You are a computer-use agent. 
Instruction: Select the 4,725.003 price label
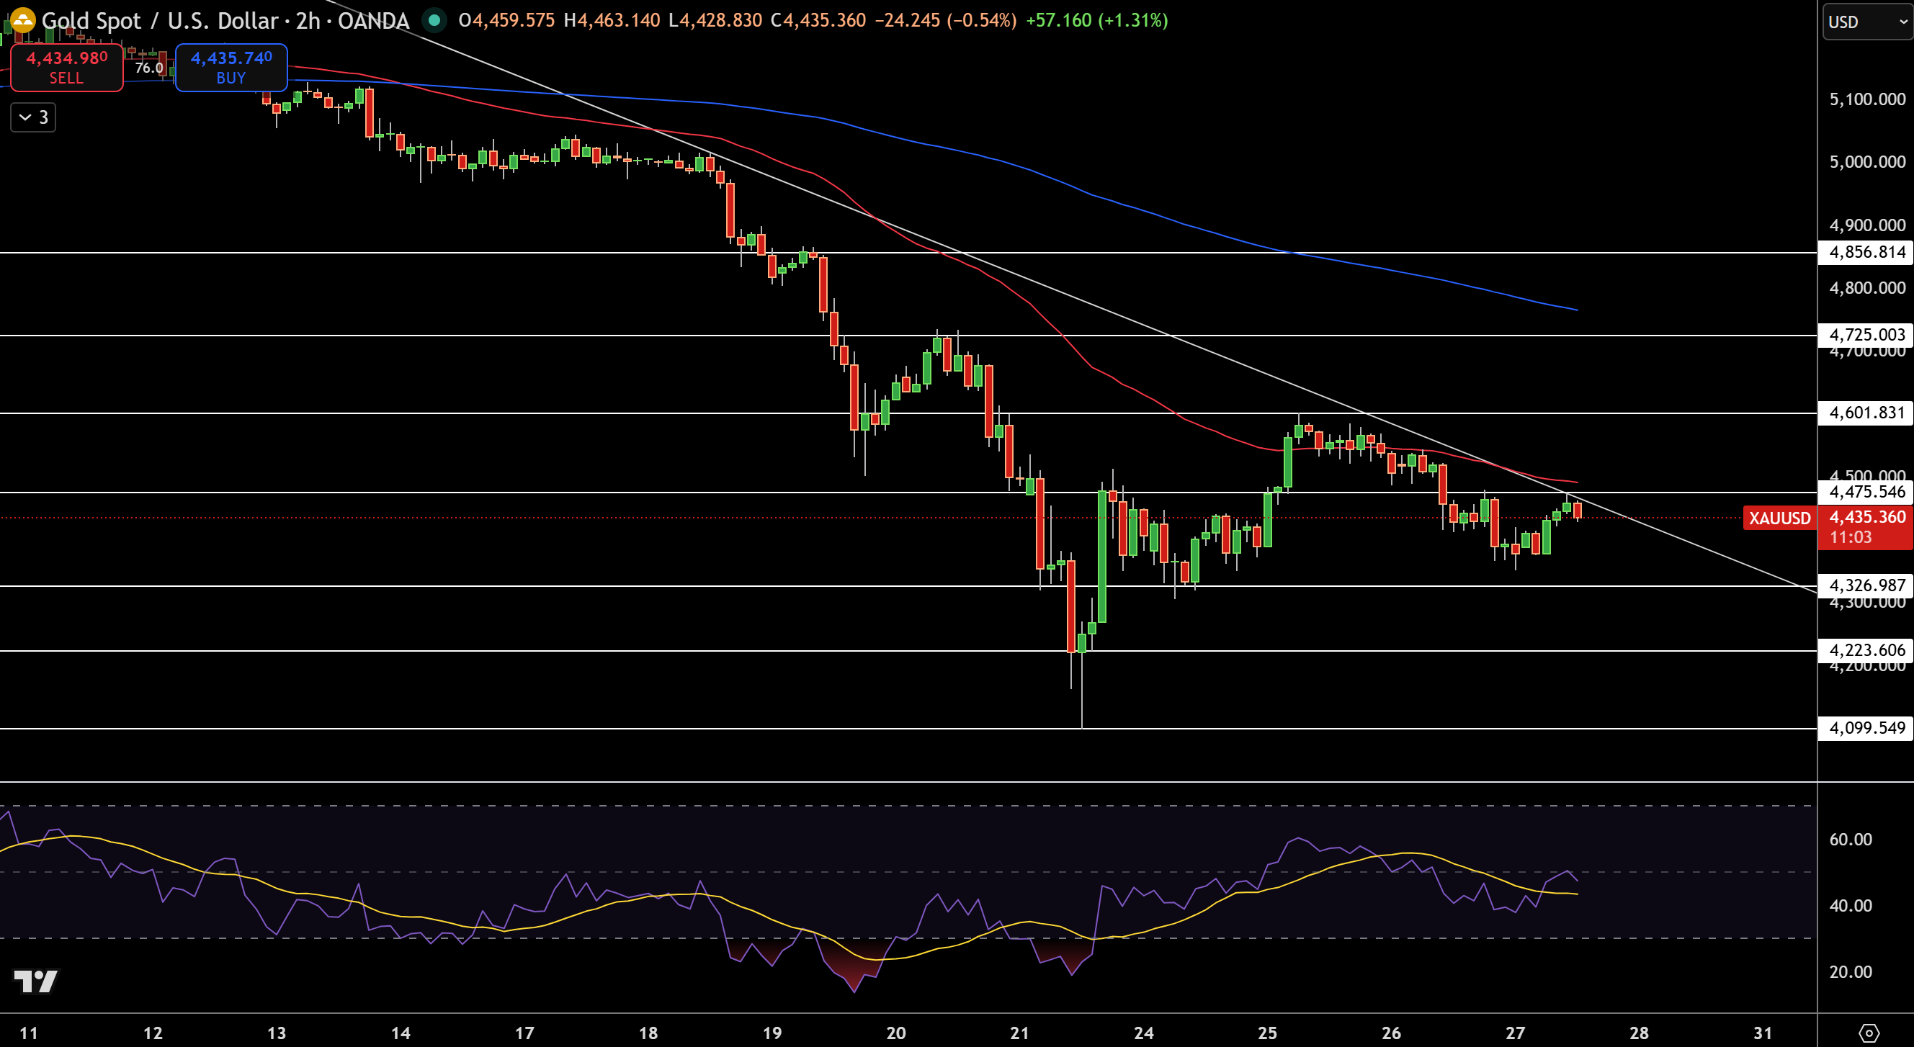1866,335
